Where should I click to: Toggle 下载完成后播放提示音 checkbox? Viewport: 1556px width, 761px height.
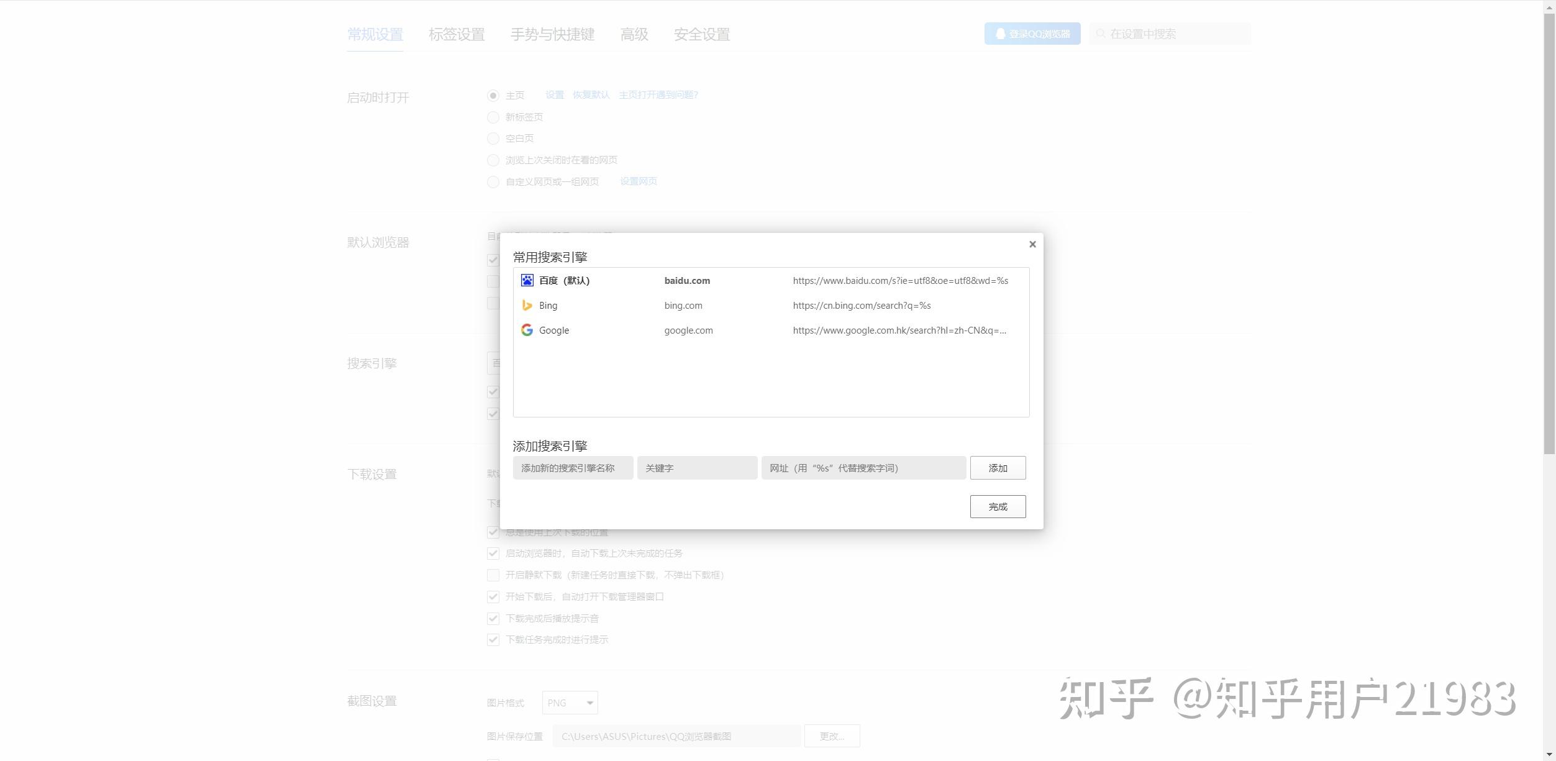(493, 619)
